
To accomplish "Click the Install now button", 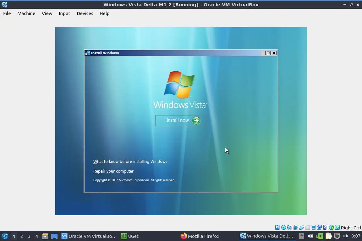I will pos(180,120).
